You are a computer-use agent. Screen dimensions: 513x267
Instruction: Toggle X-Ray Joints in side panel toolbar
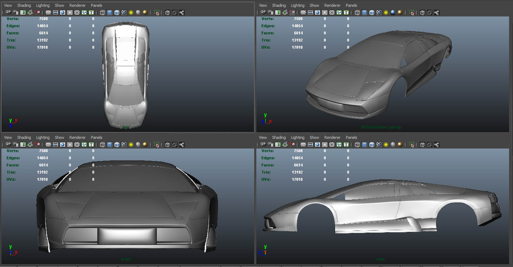tap(437, 145)
